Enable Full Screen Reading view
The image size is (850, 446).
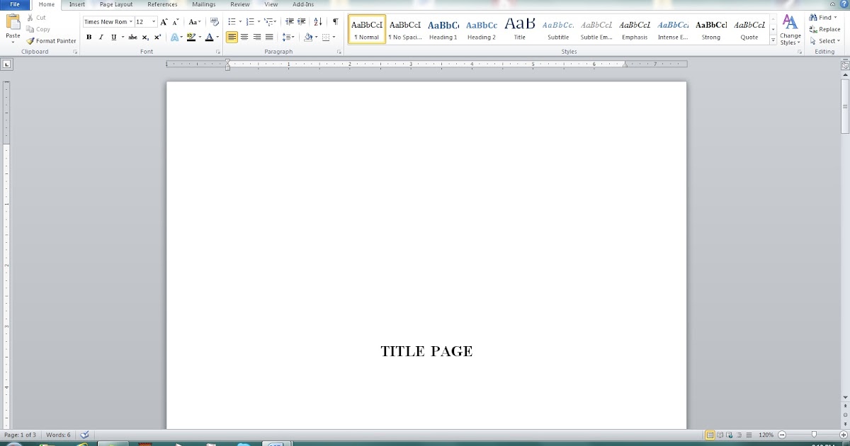coord(720,435)
